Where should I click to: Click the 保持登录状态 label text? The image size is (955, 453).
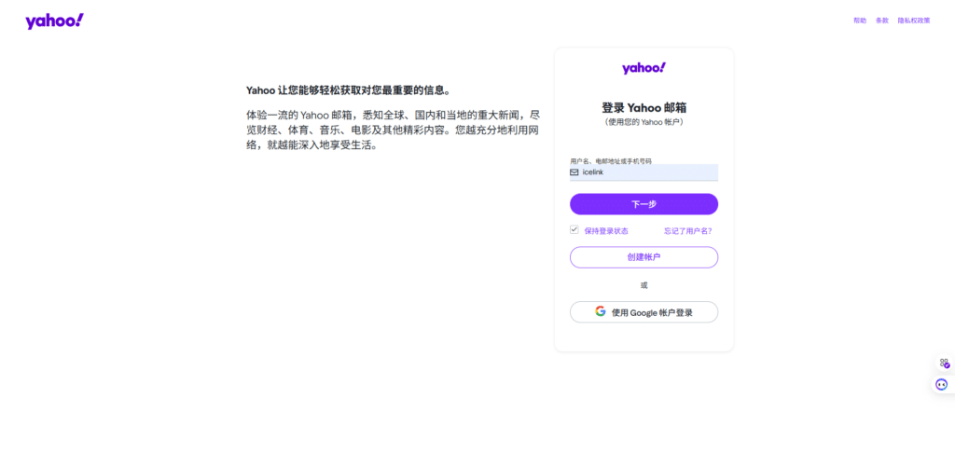click(606, 230)
